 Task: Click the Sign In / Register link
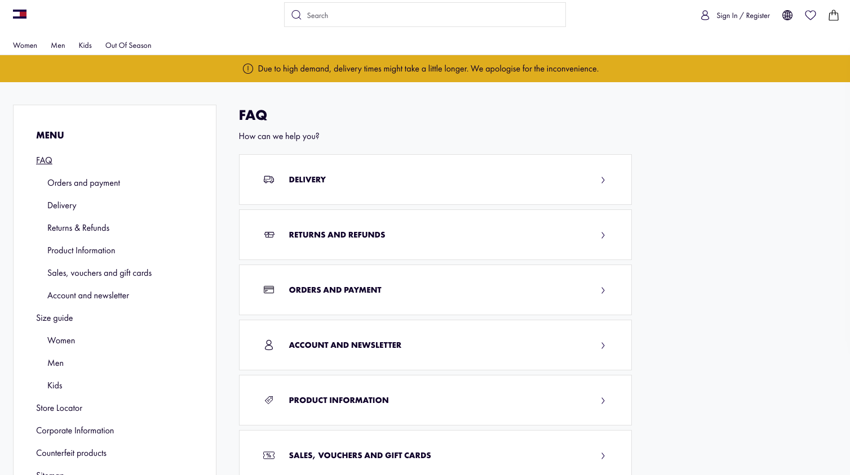tap(742, 15)
